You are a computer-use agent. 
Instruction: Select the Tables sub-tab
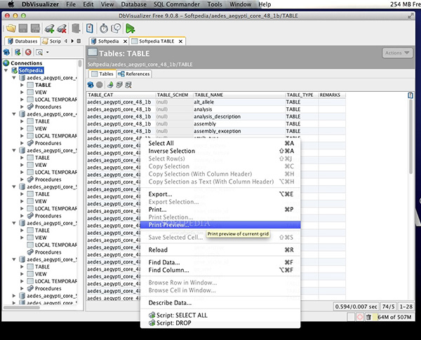102,74
